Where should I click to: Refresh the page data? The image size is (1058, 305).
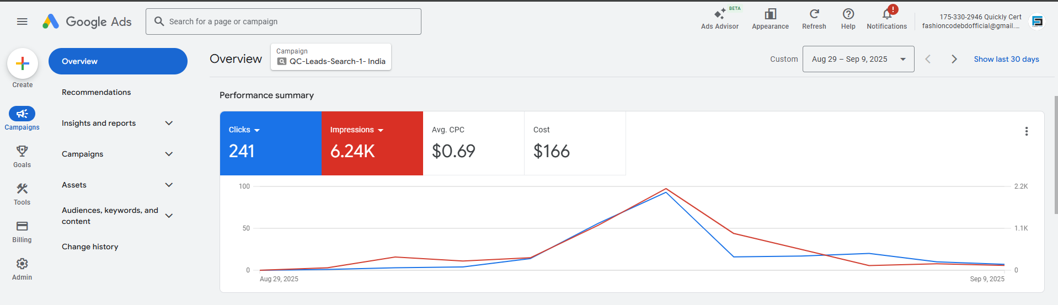click(x=814, y=18)
